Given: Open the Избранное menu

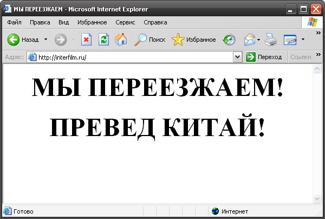Looking at the screenshot, I should [x=92, y=22].
